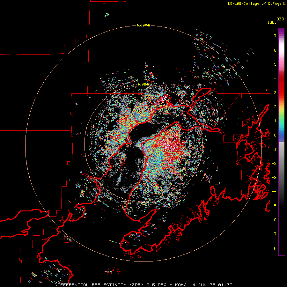Click the -2 value on color scale
This screenshot has height=287, width=287.
click(274, 164)
